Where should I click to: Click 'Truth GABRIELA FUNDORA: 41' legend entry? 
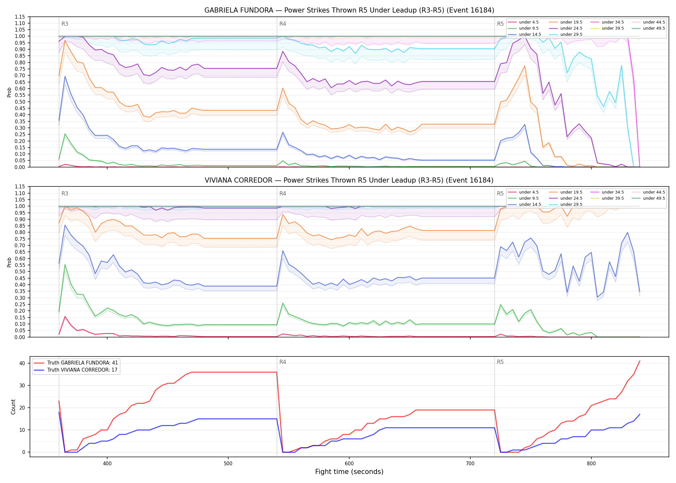(x=76, y=363)
